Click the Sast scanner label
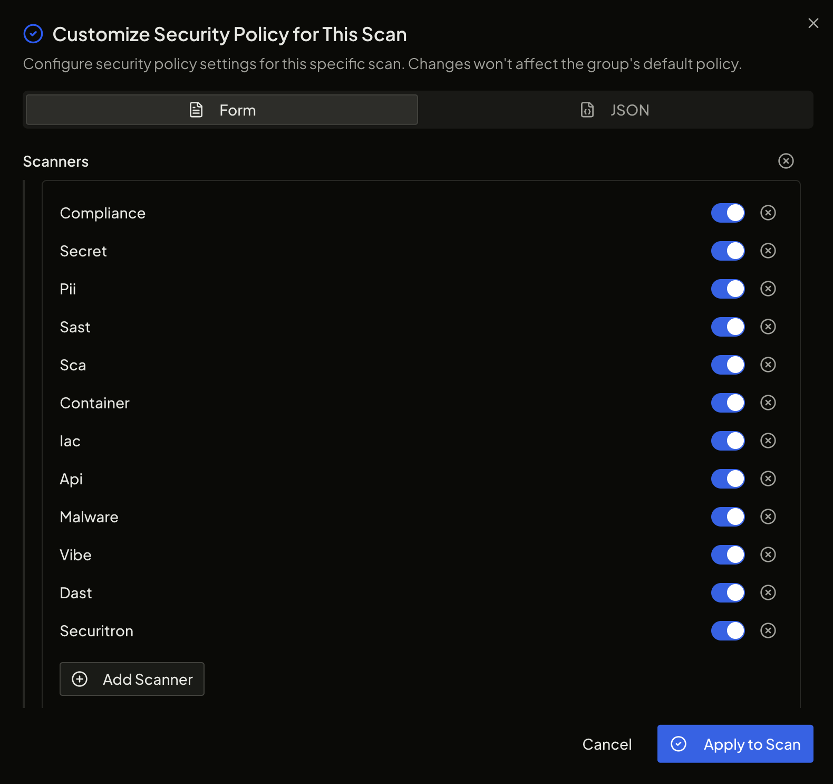The height and width of the screenshot is (784, 833). [75, 327]
